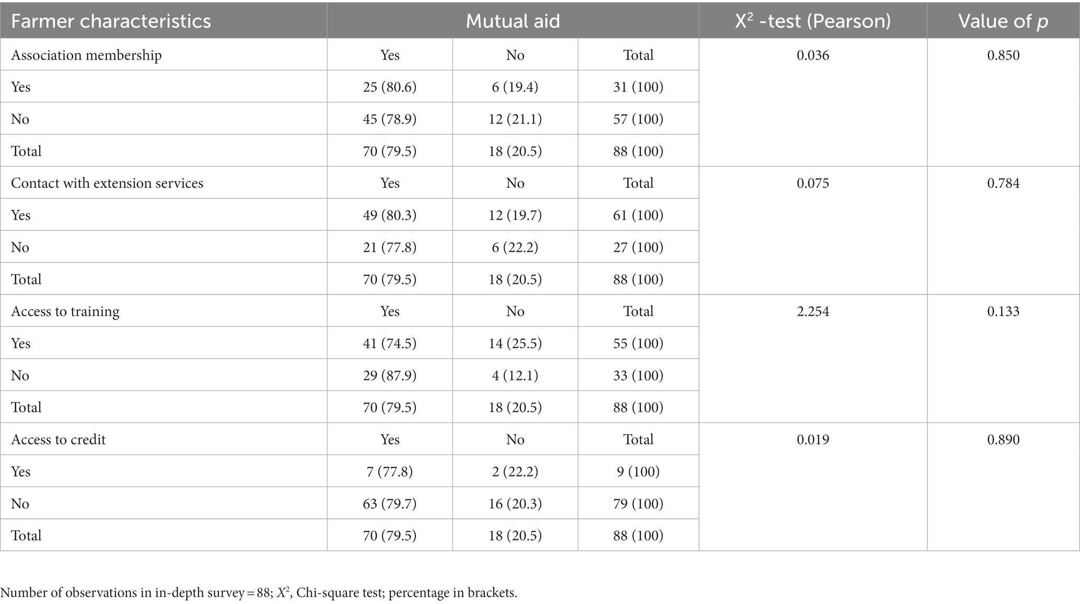Click the chi-square value 0.075
The image size is (1080, 604).
(x=813, y=183)
